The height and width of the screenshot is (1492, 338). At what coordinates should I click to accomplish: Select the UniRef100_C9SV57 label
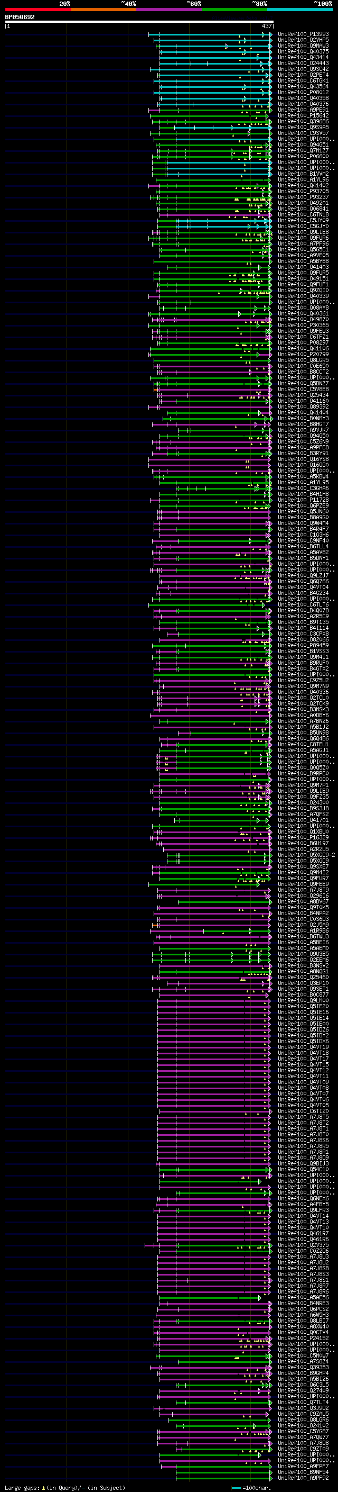pyautogui.click(x=303, y=133)
